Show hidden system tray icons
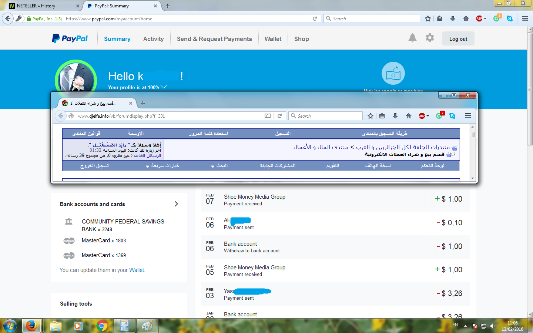 [x=465, y=326]
